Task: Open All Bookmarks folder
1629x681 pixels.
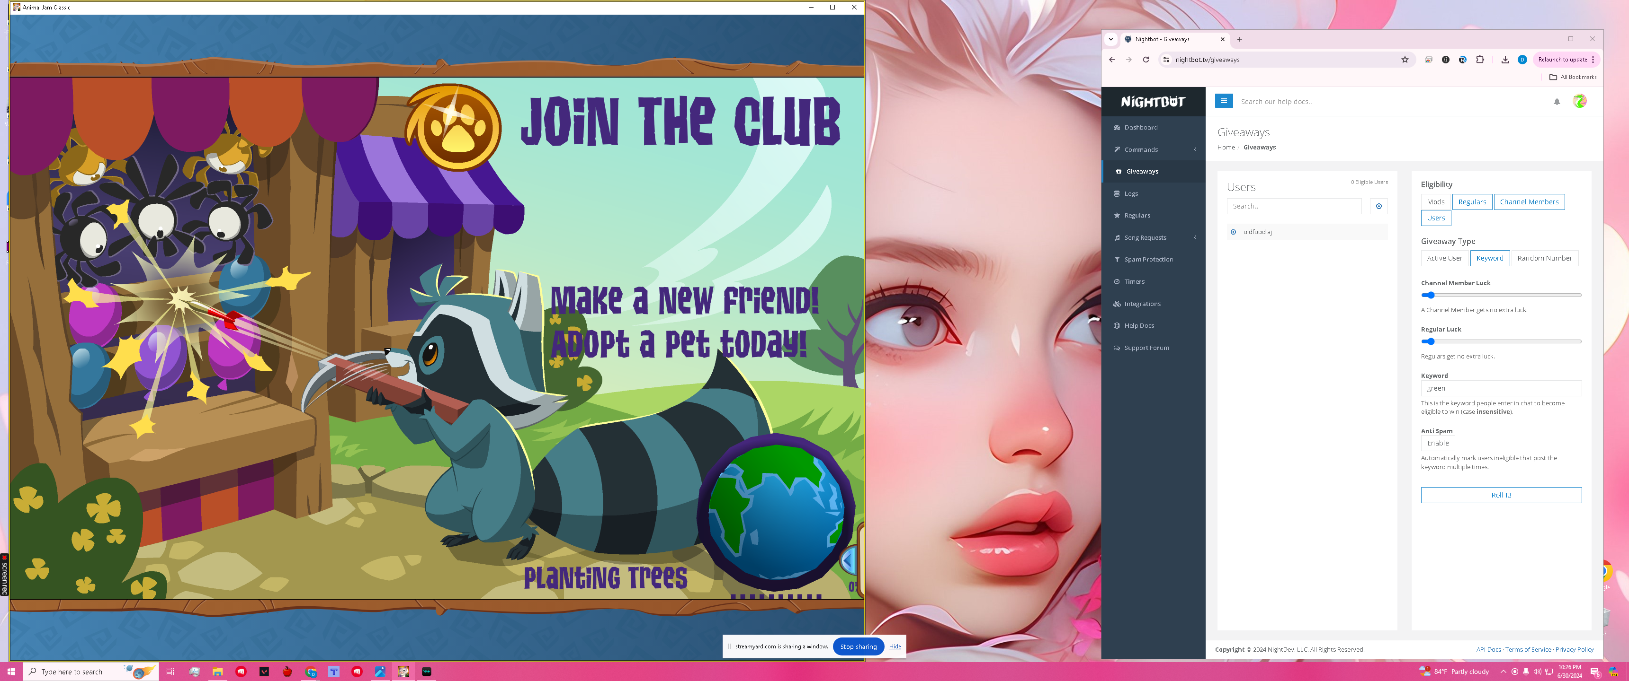Action: point(1573,77)
